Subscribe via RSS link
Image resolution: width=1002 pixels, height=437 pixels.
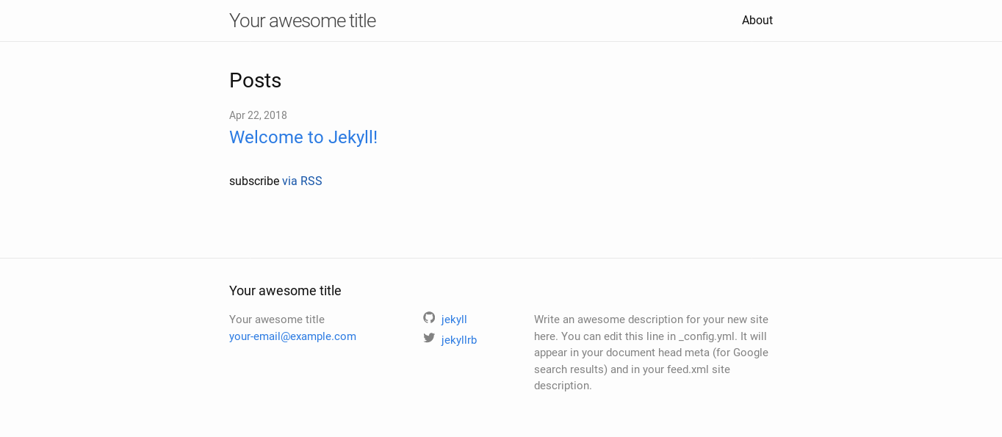click(302, 181)
